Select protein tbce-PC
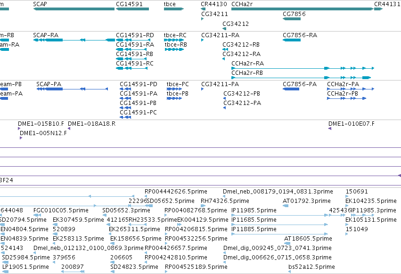Screen dimensions: 401x274 click(178, 84)
